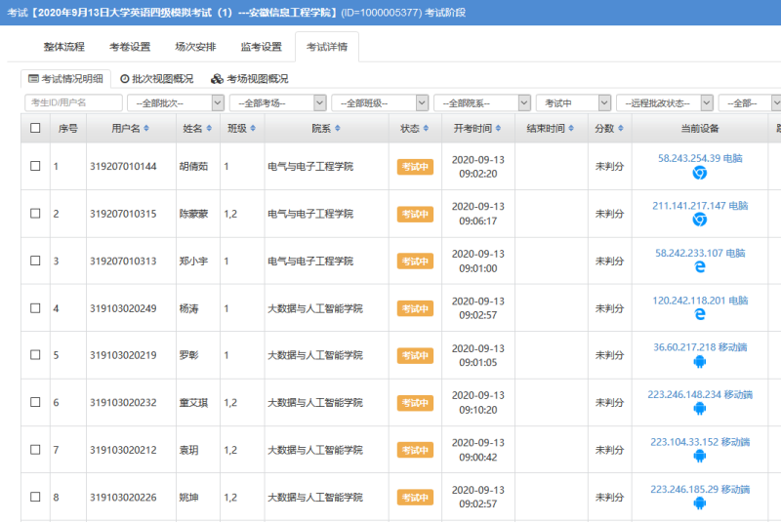
Task: Toggle the select-all checkbox in table header
Action: pyautogui.click(x=35, y=128)
